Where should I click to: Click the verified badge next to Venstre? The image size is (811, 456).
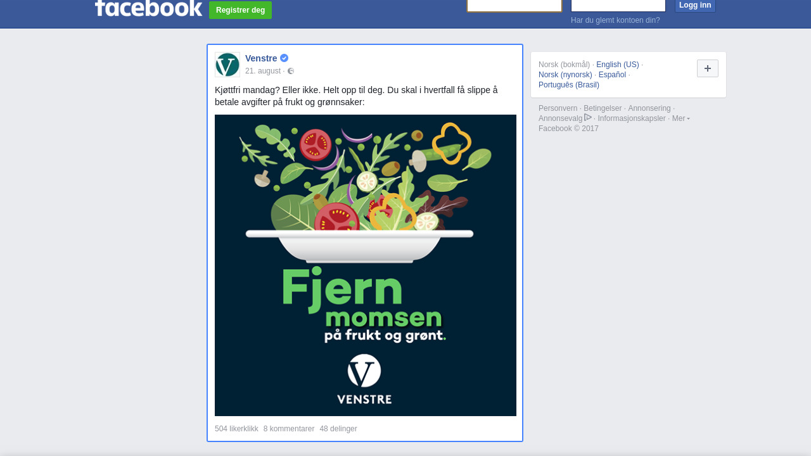click(x=284, y=58)
